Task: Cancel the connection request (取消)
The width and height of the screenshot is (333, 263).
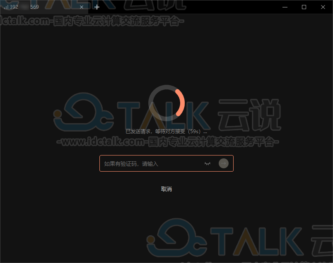Action: [x=166, y=189]
